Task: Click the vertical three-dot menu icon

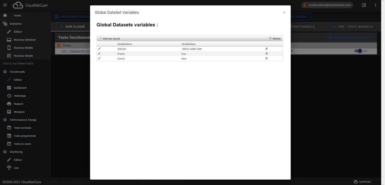Action: pyautogui.click(x=375, y=5)
